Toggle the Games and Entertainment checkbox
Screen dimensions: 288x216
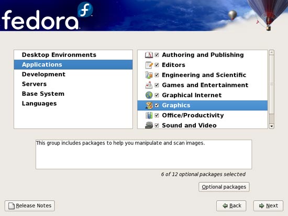[x=157, y=85]
